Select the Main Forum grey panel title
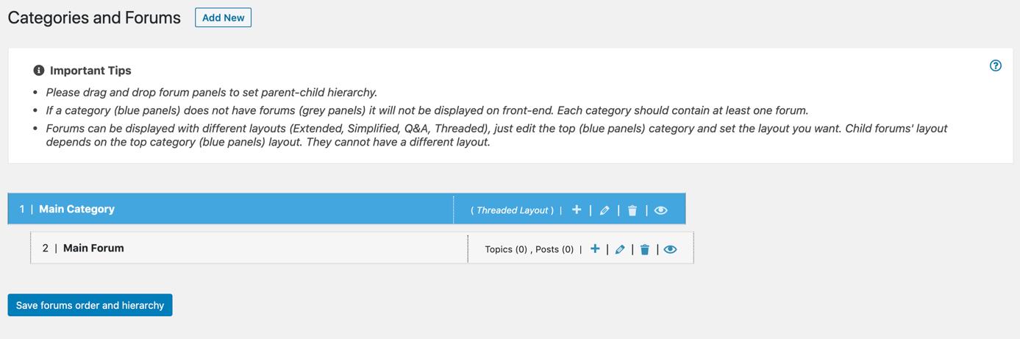 pyautogui.click(x=93, y=248)
